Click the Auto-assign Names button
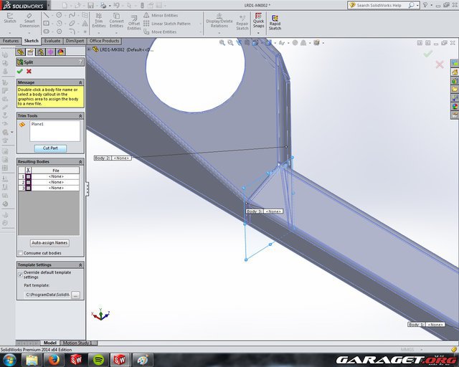Screen dimensions: 459x367 coord(49,243)
